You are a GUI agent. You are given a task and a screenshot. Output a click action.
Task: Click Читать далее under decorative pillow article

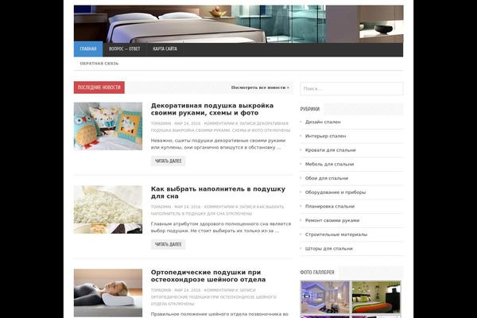pos(169,161)
